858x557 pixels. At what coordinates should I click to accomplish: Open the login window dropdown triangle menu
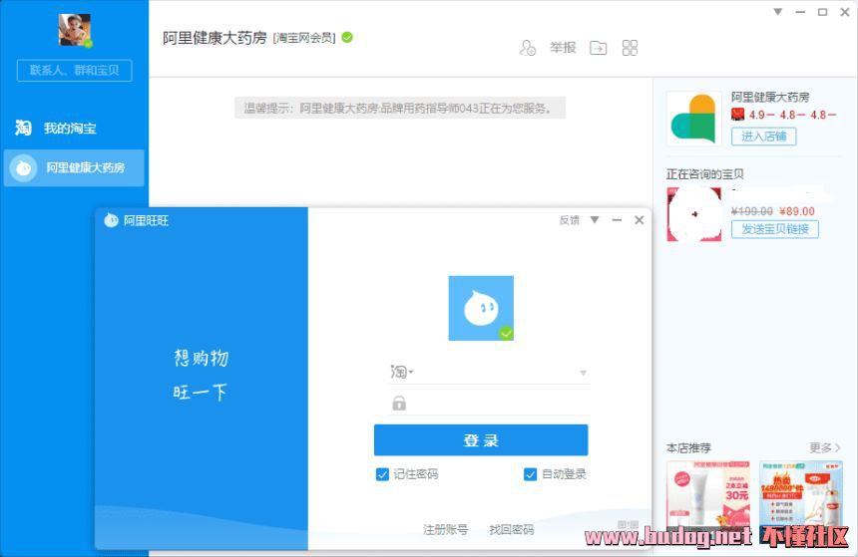(x=595, y=220)
